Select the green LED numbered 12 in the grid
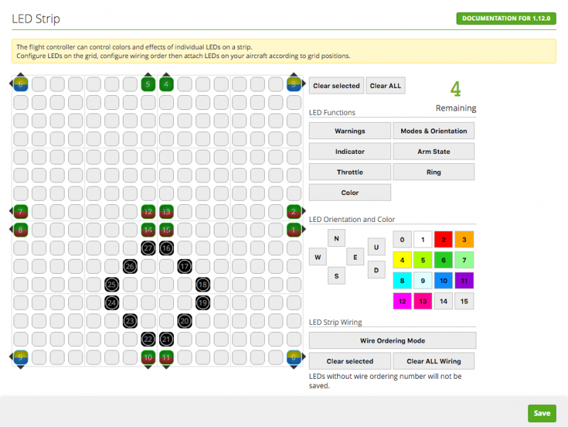 click(148, 211)
